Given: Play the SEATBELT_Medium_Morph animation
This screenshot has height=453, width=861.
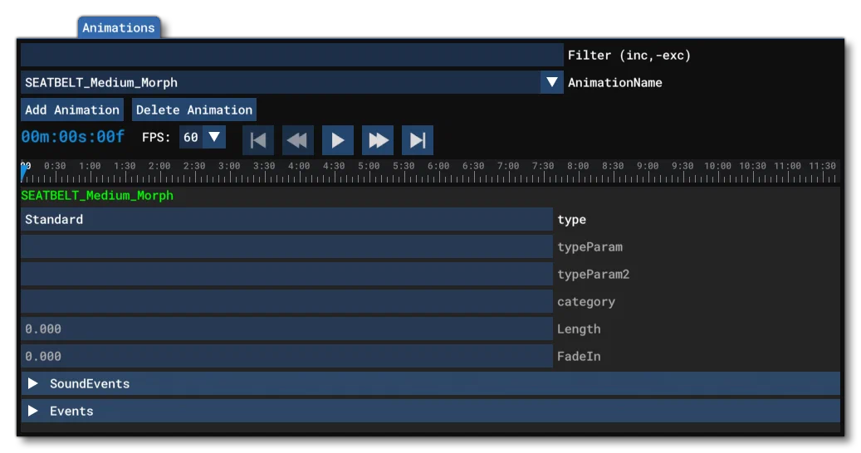Looking at the screenshot, I should tap(338, 140).
